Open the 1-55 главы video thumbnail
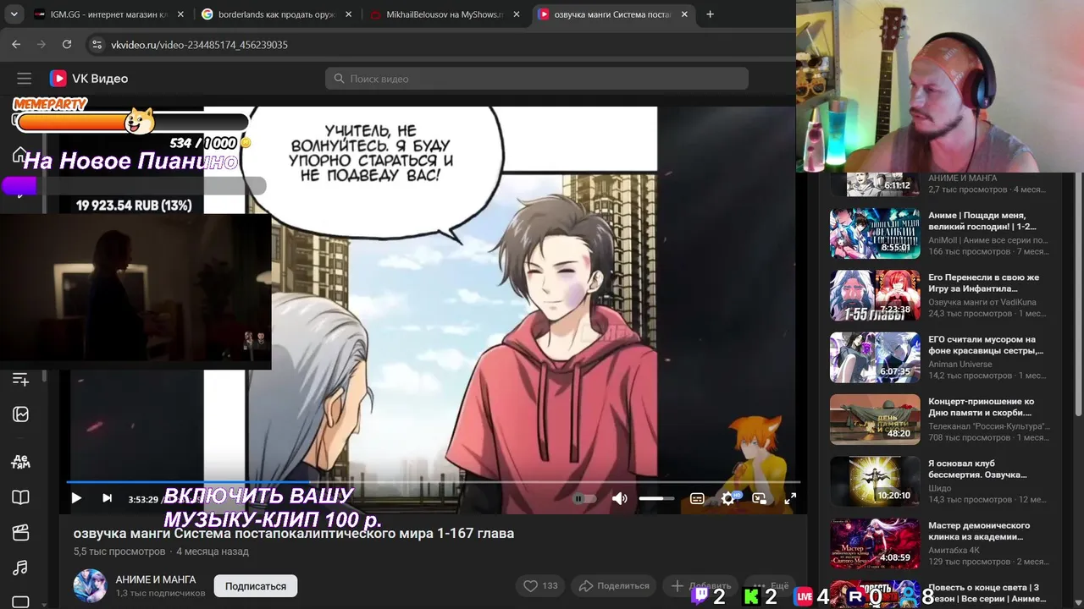This screenshot has height=609, width=1084. (x=875, y=295)
